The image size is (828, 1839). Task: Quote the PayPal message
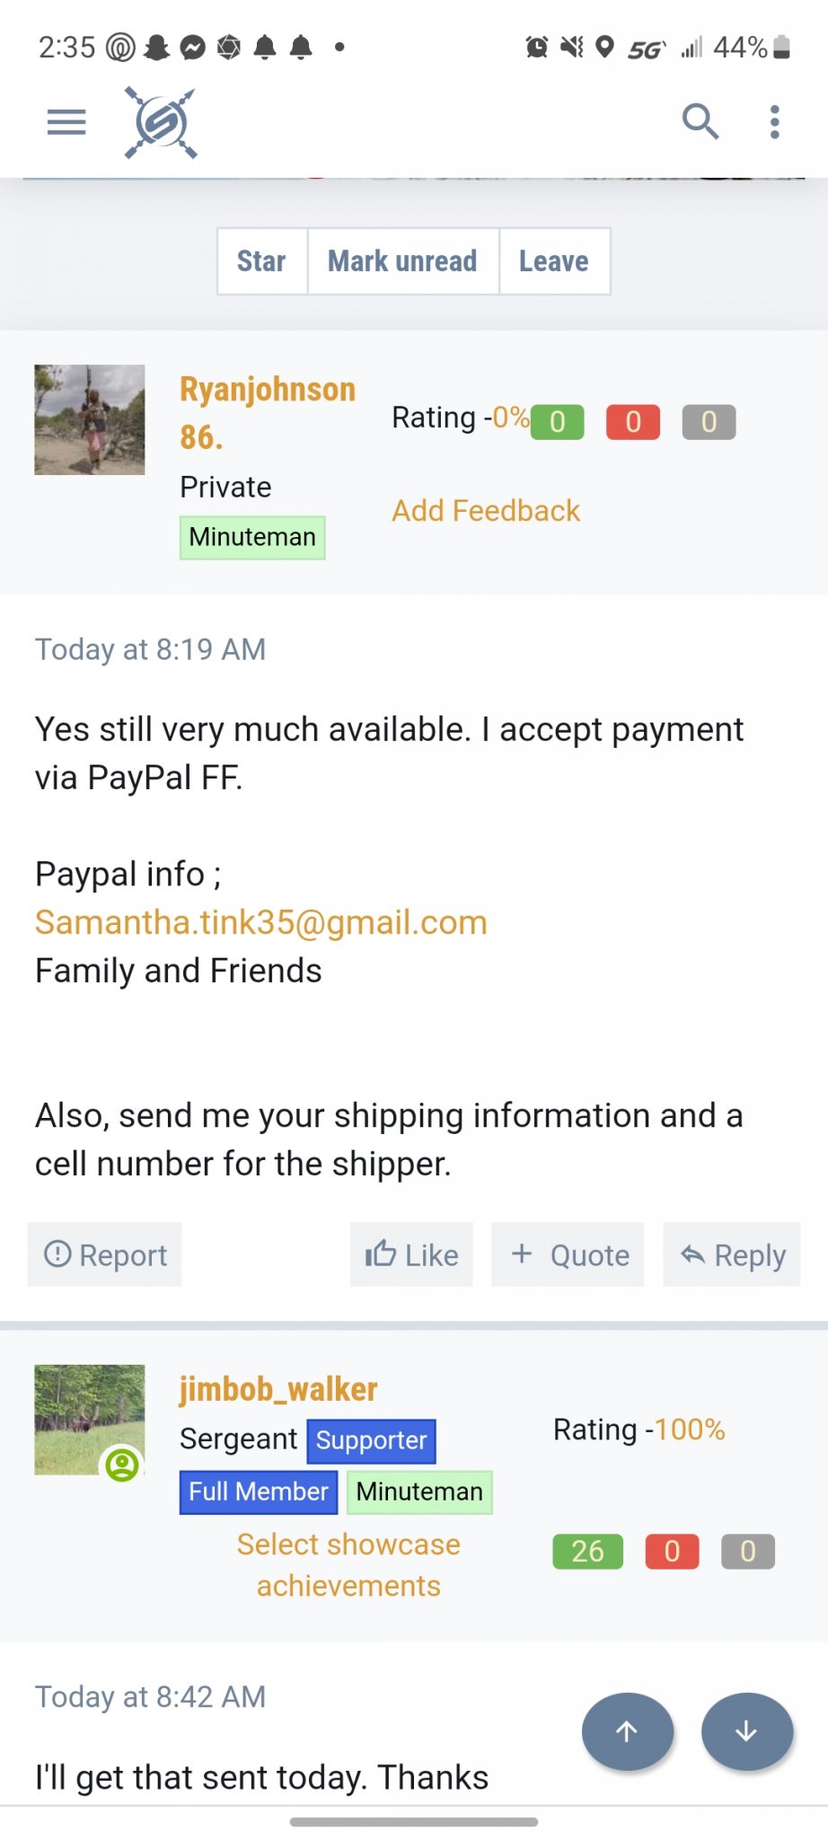(x=568, y=1254)
